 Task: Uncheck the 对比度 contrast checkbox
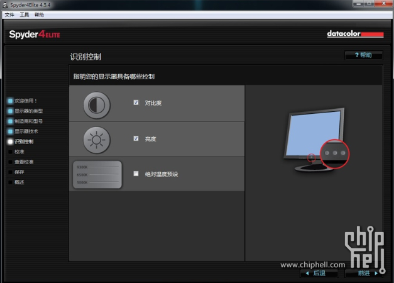136,103
